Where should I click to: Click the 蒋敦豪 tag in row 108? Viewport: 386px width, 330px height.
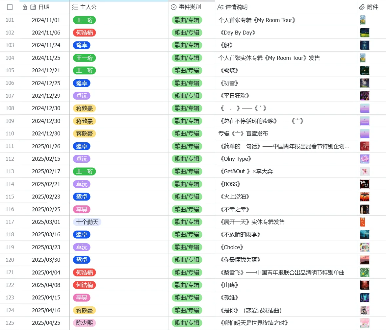pyautogui.click(x=85, y=108)
